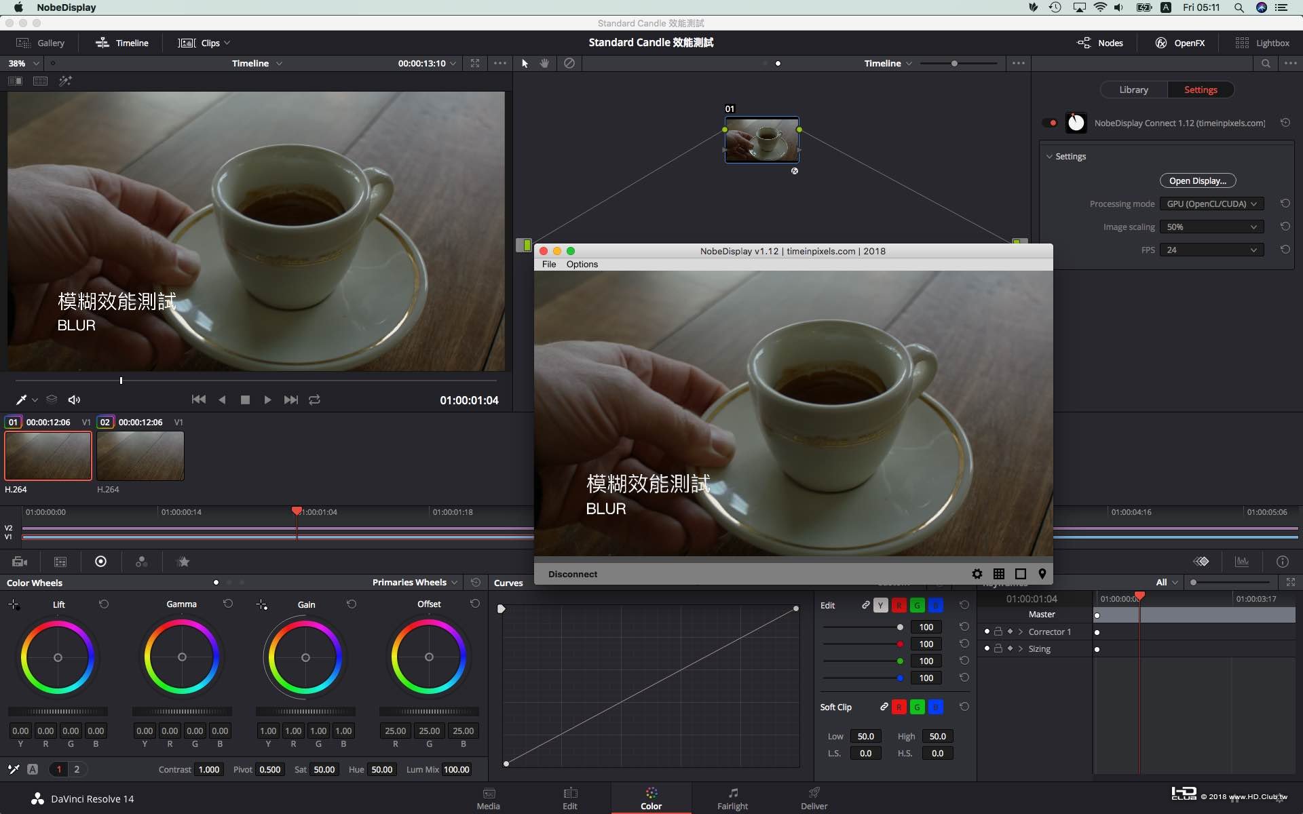Screen dimensions: 1303x814
Task: Click the qualifier eyedropper icon below the viewer
Action: 21,400
